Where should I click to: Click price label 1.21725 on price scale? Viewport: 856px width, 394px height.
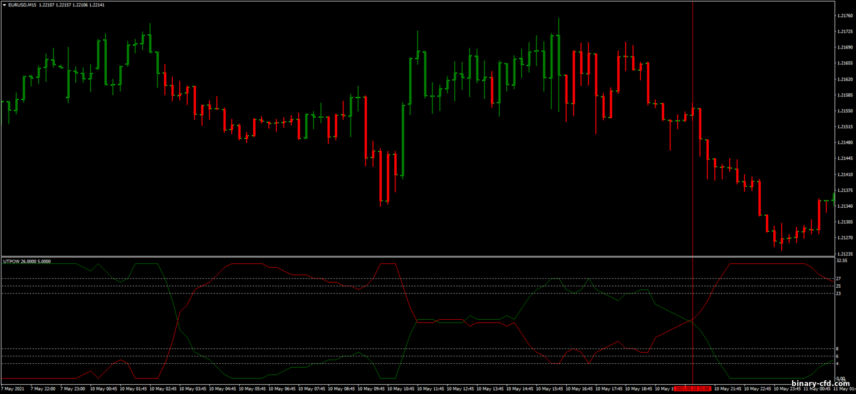pos(845,32)
